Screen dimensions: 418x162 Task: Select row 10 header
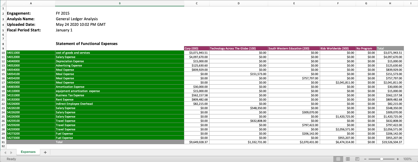tap(3, 53)
